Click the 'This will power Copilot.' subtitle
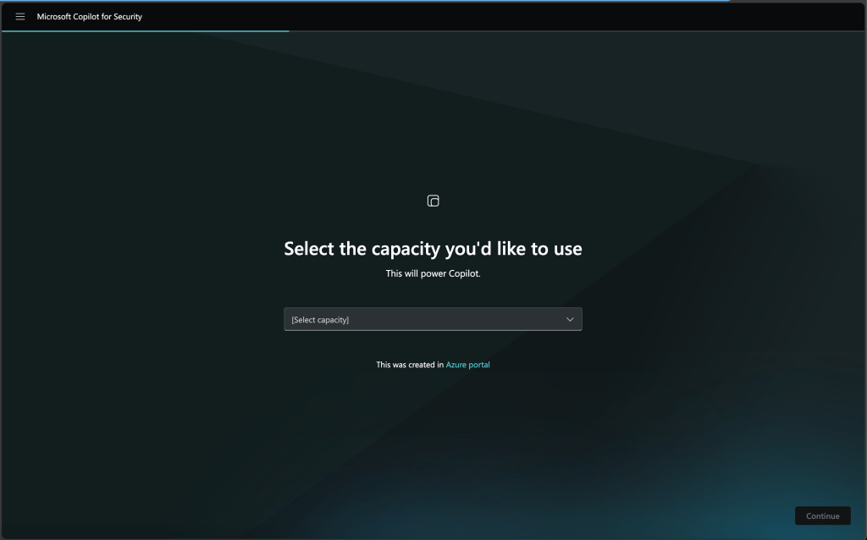This screenshot has width=867, height=540. pos(433,273)
